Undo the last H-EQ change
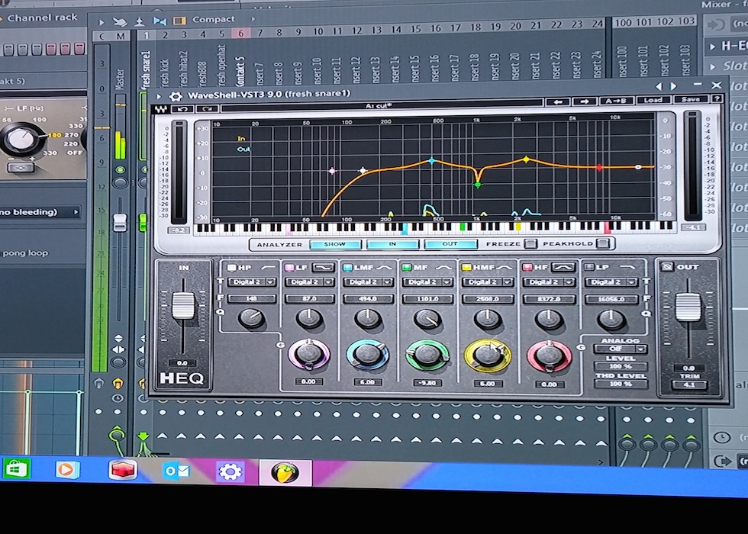Screen dimensions: 748x534 tap(182, 109)
